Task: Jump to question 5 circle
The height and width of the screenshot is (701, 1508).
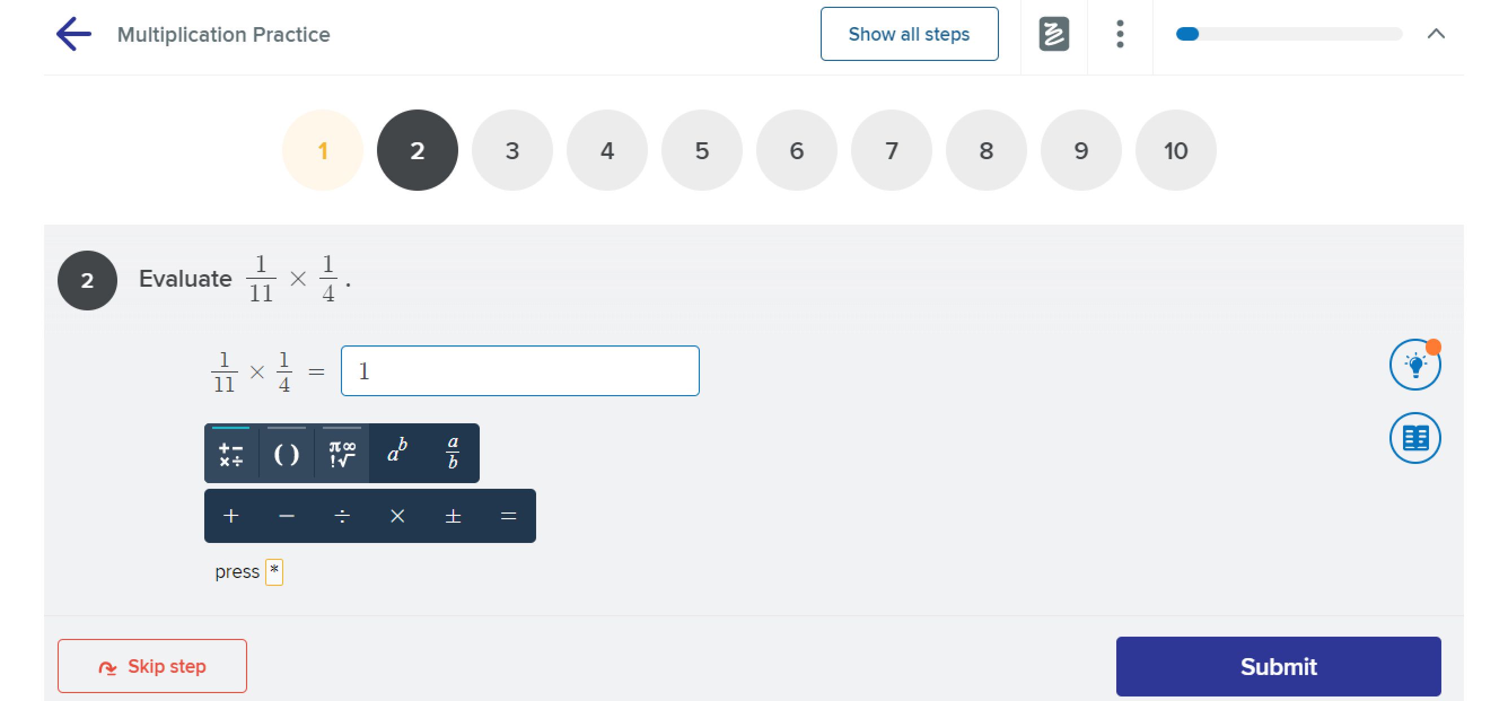Action: [x=702, y=151]
